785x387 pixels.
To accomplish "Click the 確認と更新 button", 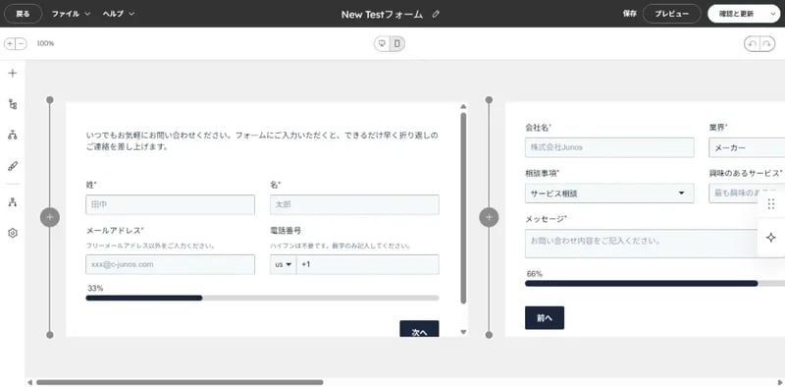I will (x=736, y=14).
